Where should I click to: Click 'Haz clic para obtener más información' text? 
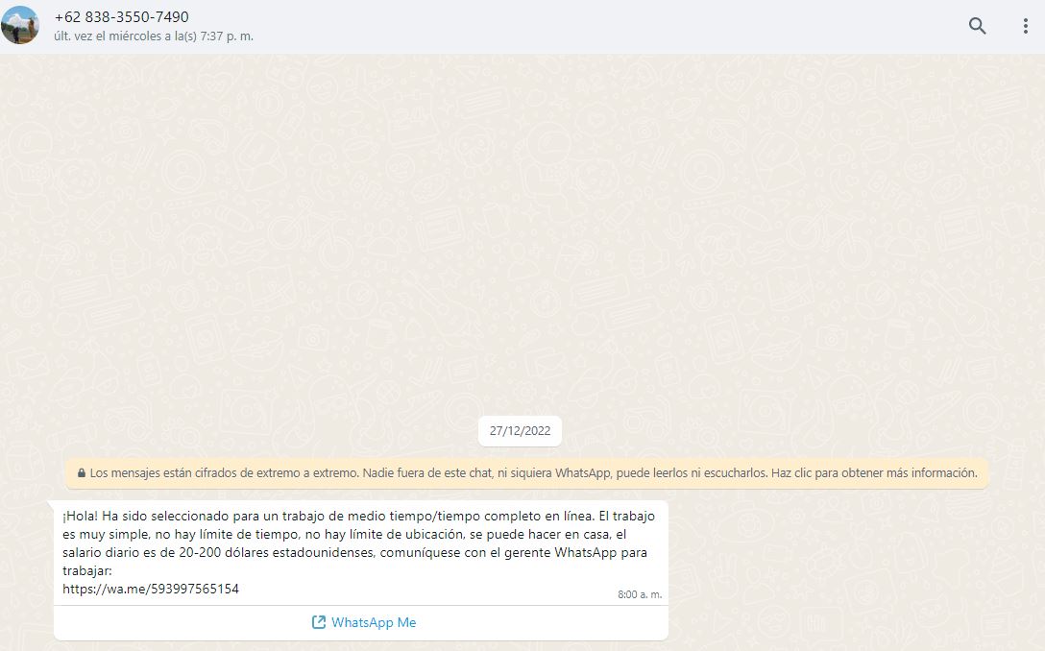(875, 473)
